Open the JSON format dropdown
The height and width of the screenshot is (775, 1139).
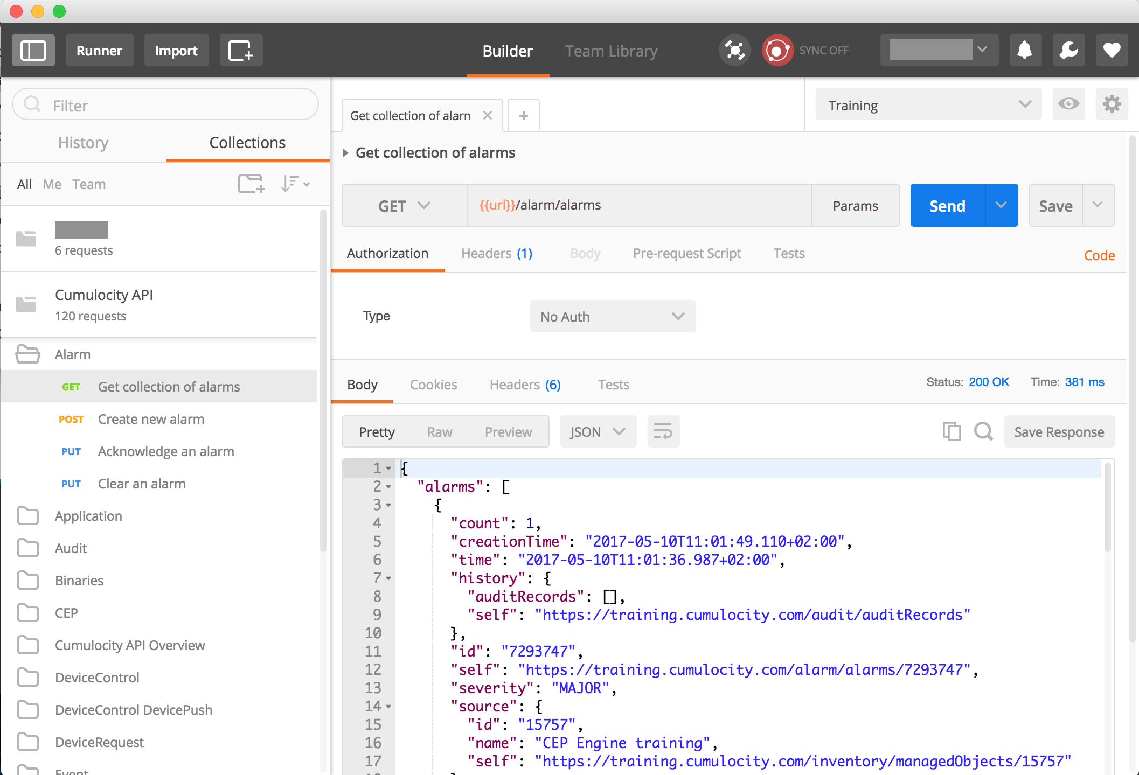598,431
